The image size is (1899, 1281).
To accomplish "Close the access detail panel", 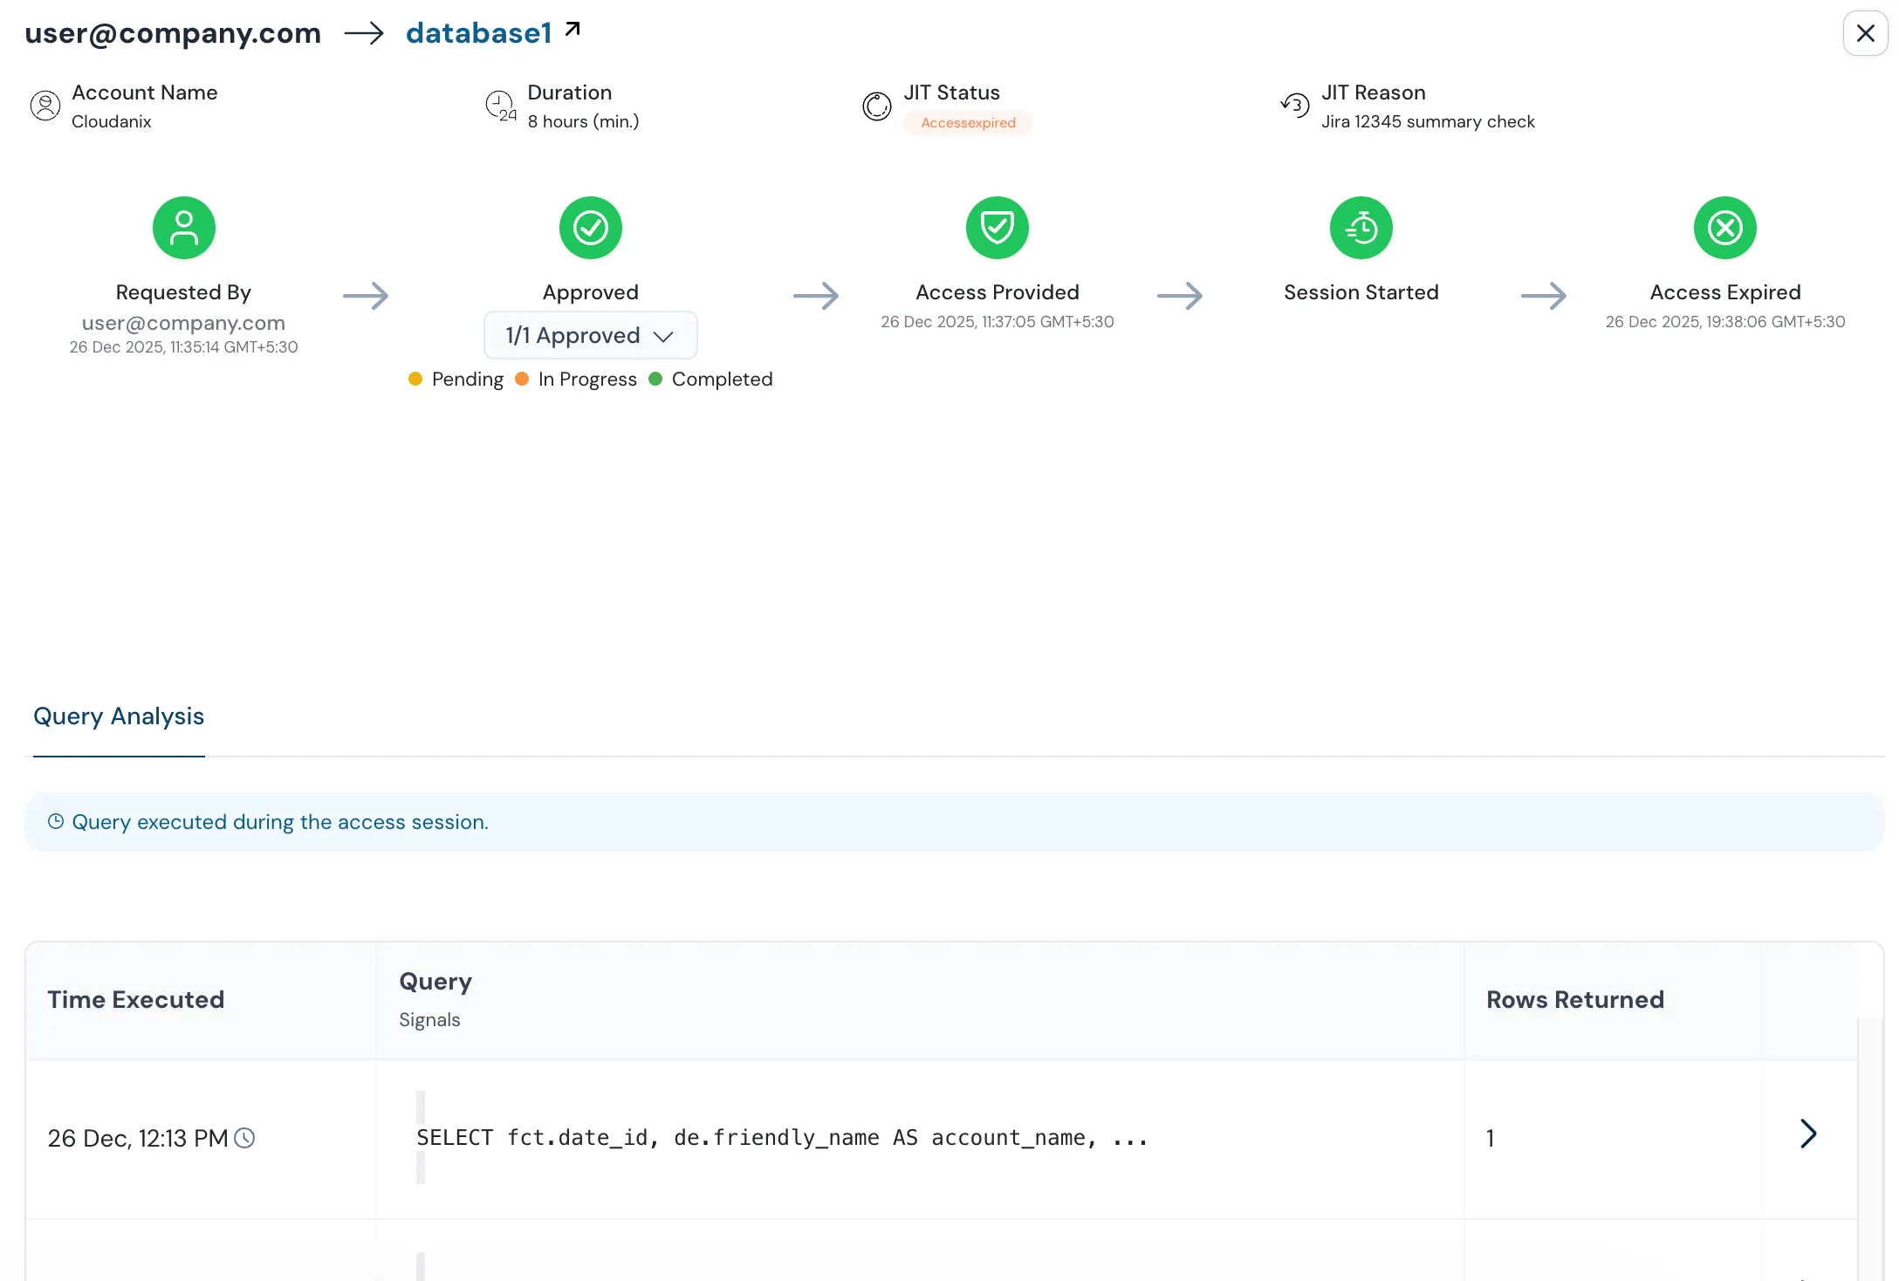I will (x=1865, y=32).
